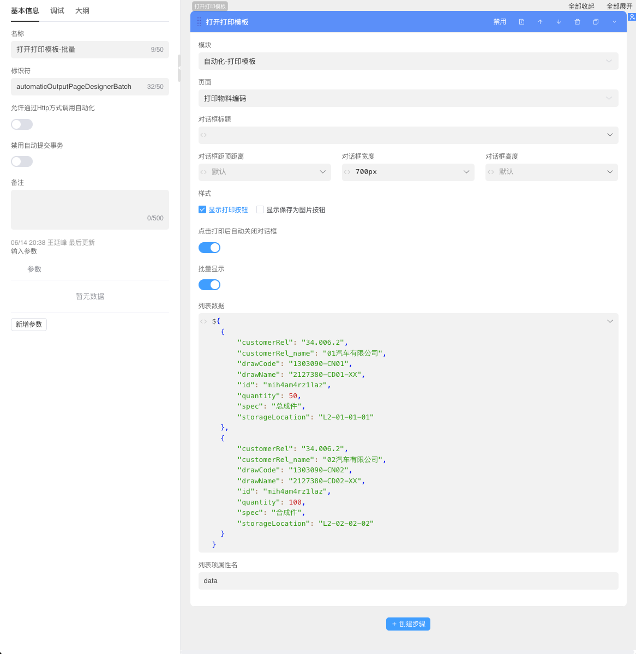636x654 pixels.
Task: Toggle 允许通过Http方式调用自动化 switch
Action: [x=22, y=124]
